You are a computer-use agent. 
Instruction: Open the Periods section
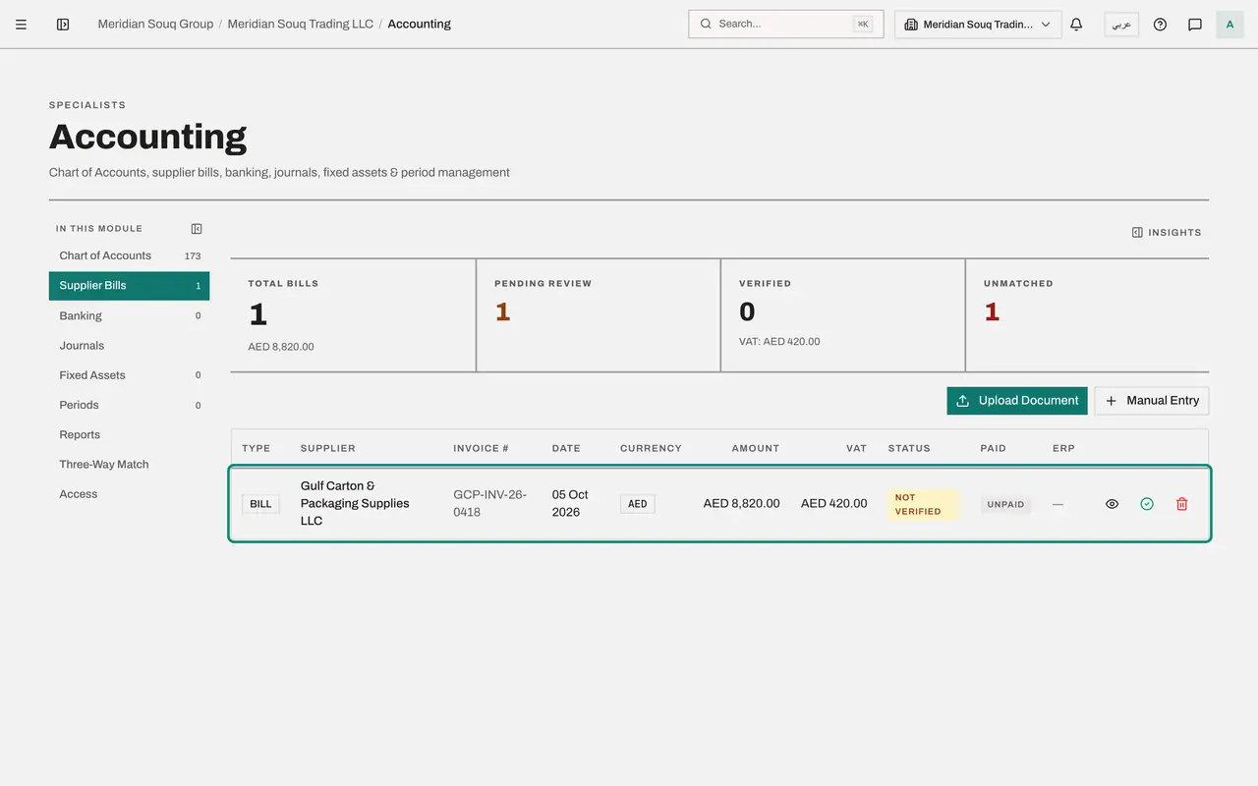129,405
